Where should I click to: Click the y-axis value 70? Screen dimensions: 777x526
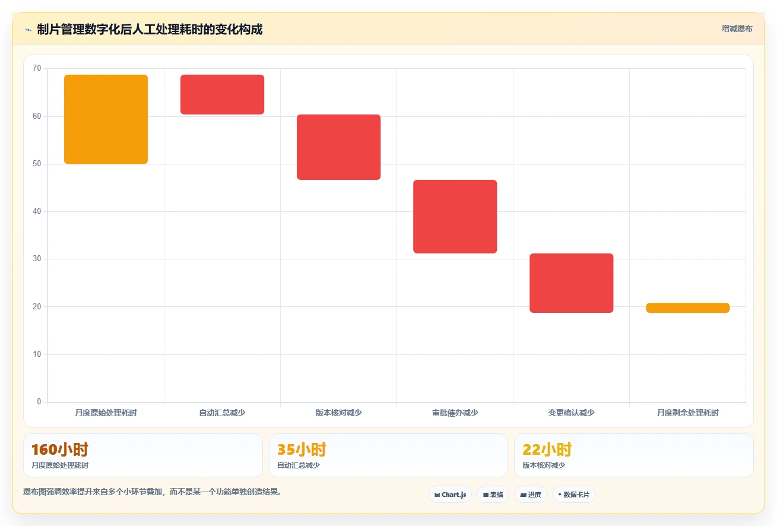point(37,68)
